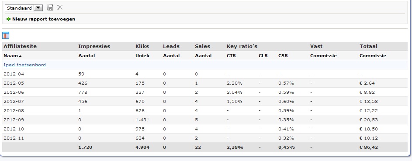
Task: Select the 2012-04 row label
Action: 14,74
